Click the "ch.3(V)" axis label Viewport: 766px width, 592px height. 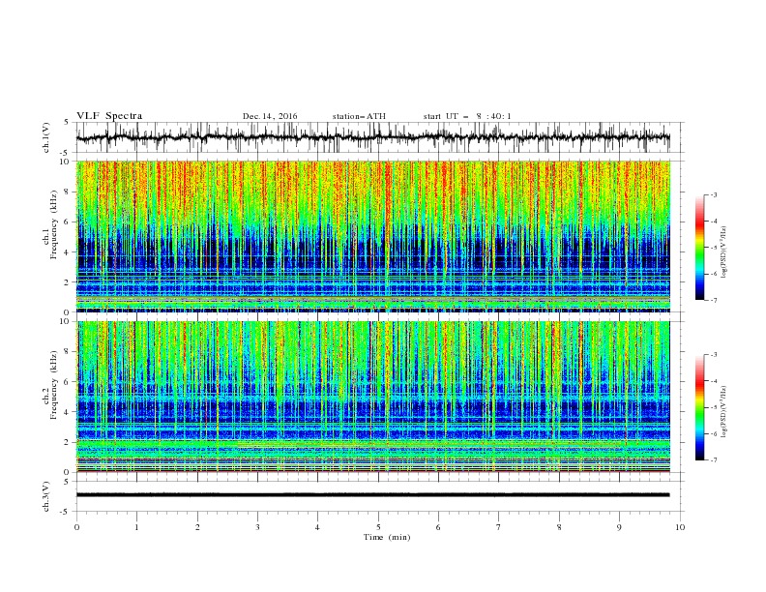[x=46, y=496]
